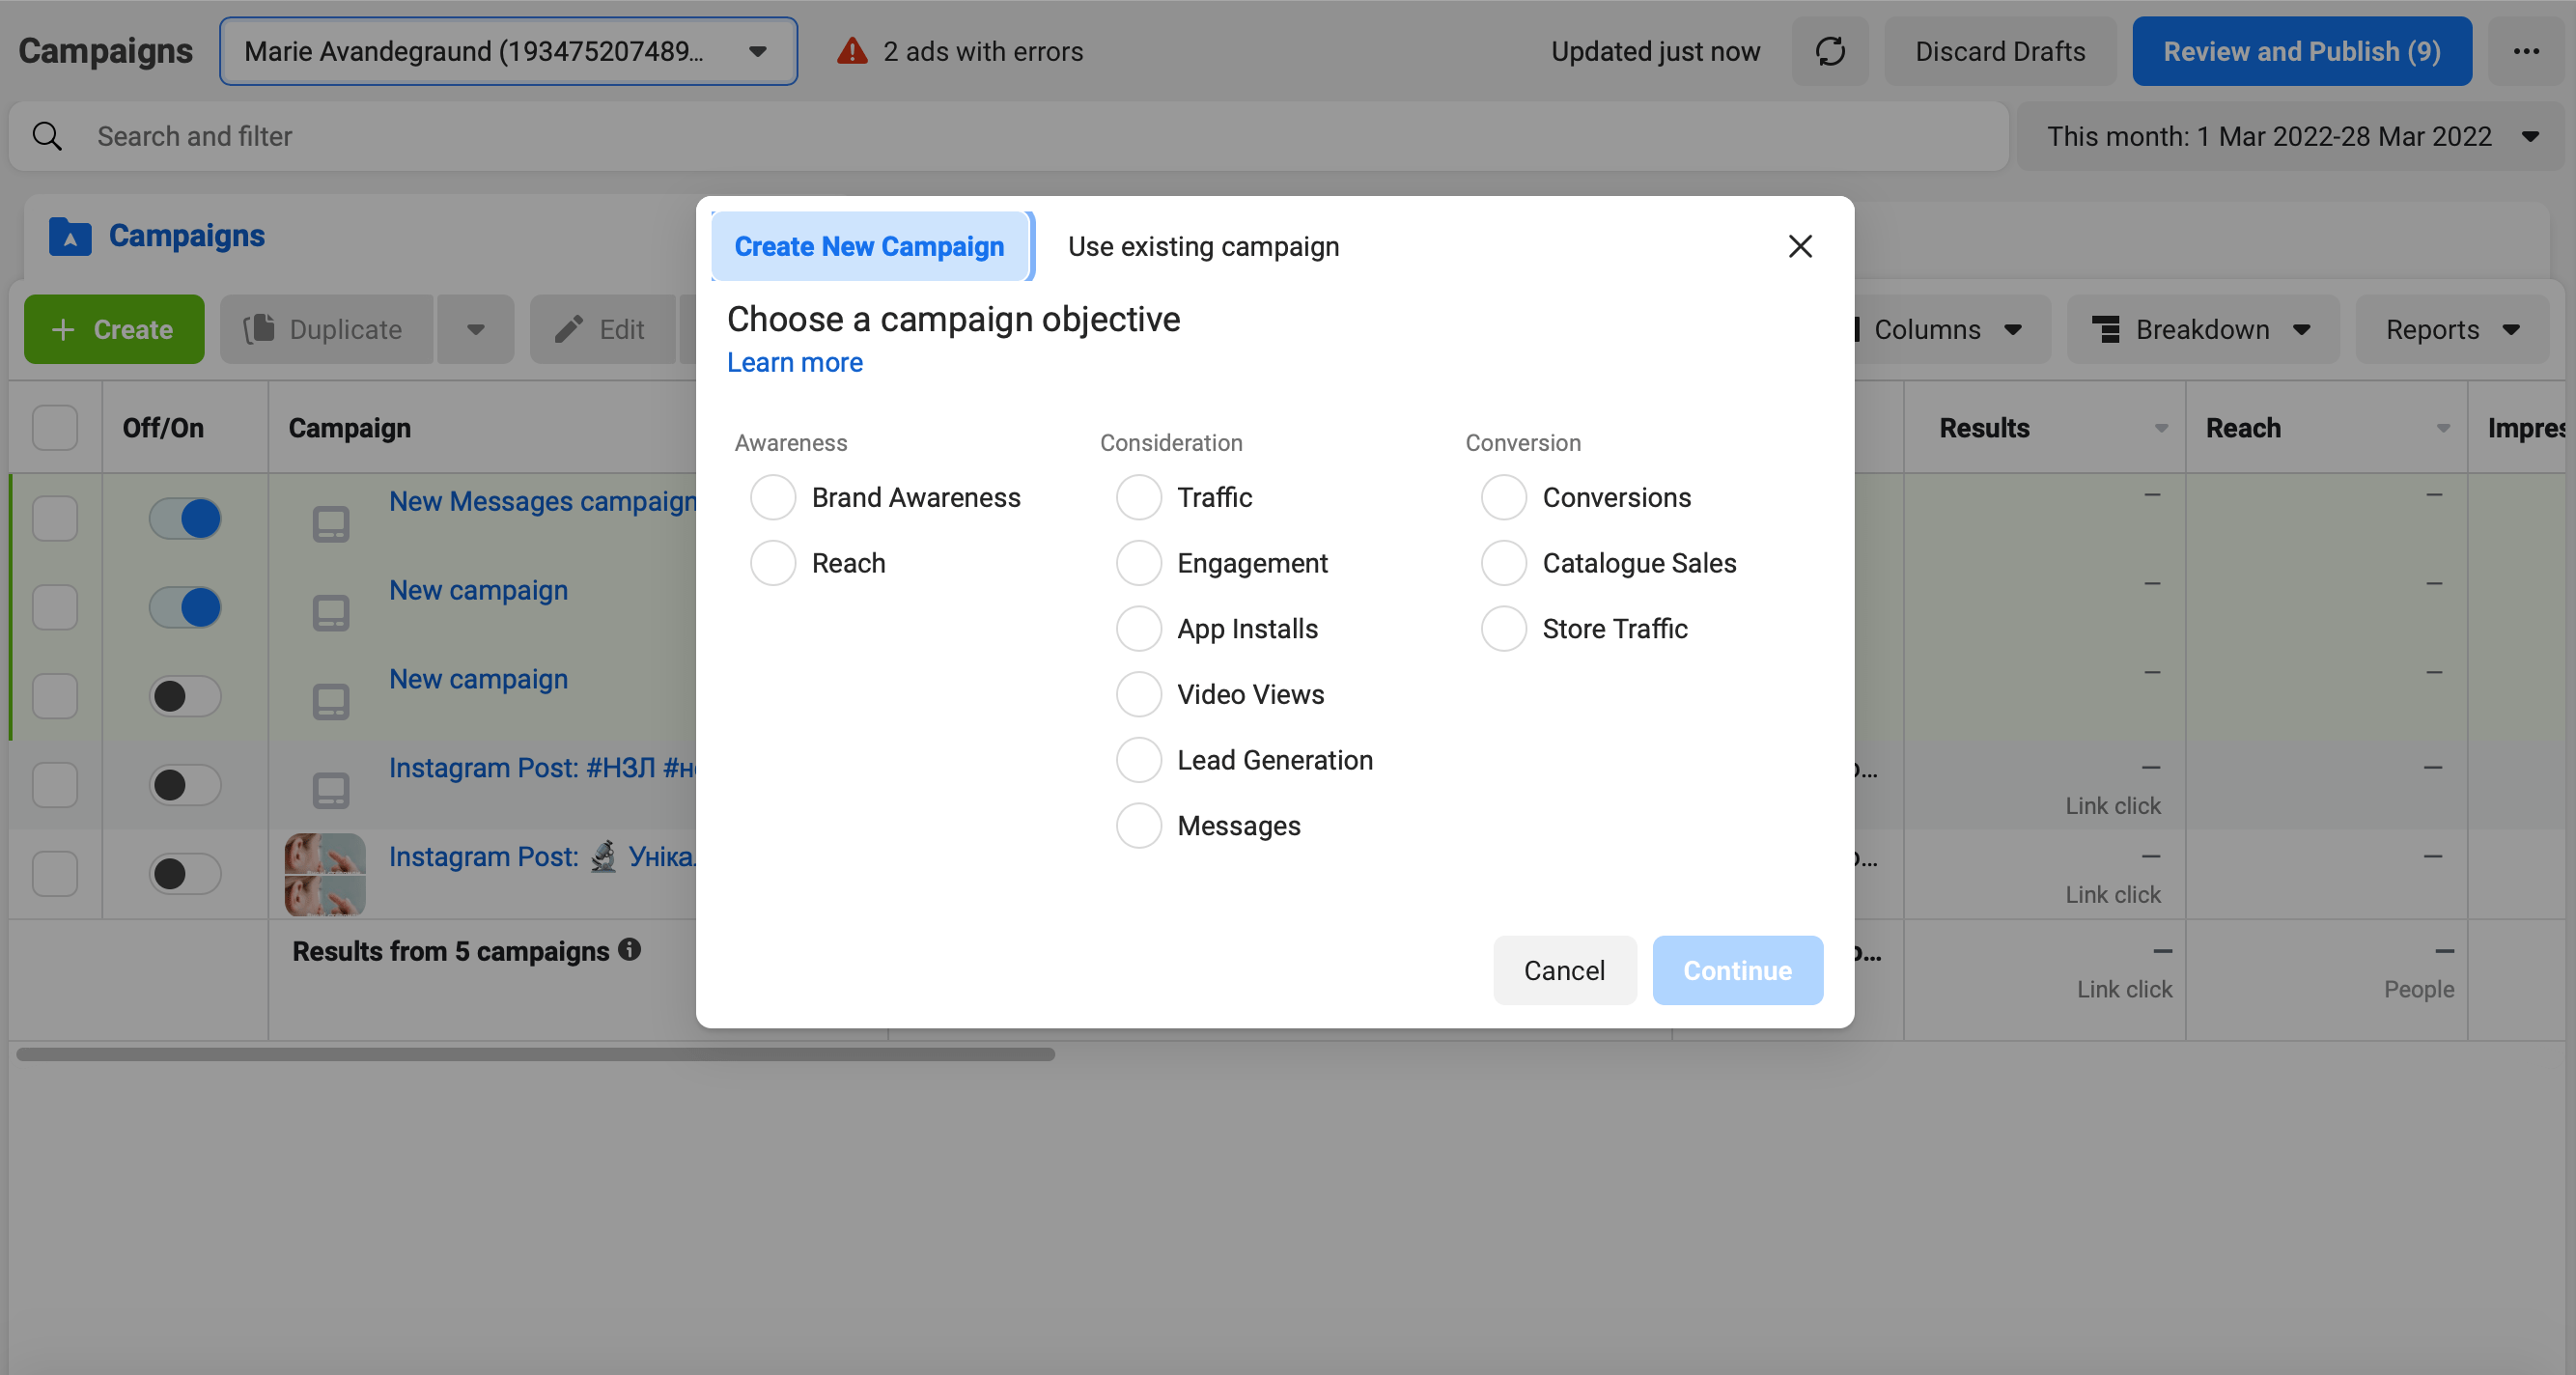The image size is (2576, 1375).
Task: Open the three-dot more options menu
Action: (x=2526, y=51)
